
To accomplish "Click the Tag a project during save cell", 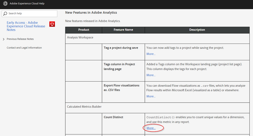I will (121, 48).
